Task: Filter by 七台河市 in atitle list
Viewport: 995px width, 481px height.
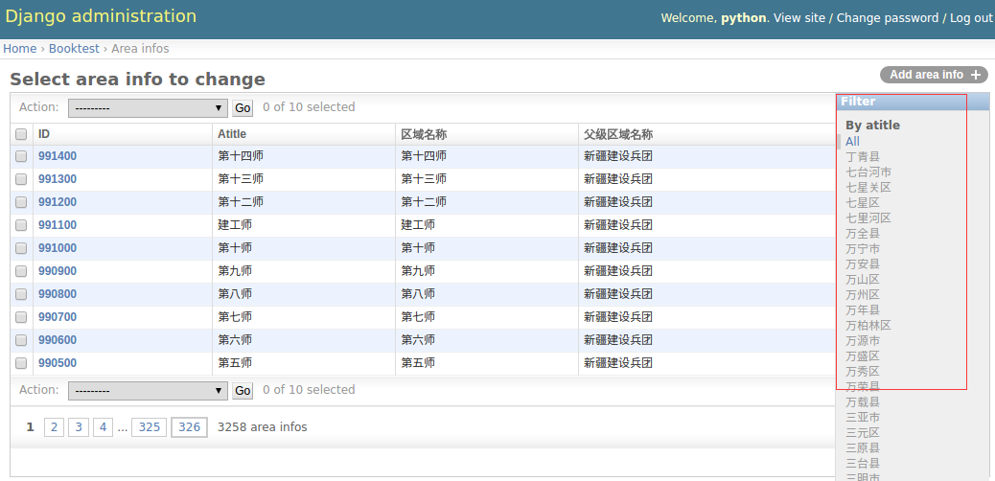Action: pos(868,172)
